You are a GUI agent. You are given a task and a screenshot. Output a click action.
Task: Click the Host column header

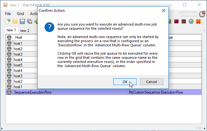(x=19, y=37)
